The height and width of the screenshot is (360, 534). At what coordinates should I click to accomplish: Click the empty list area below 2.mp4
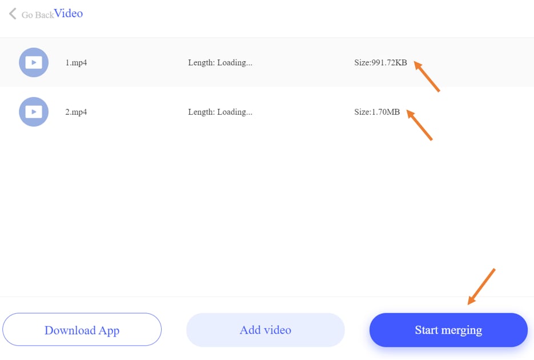click(x=267, y=211)
